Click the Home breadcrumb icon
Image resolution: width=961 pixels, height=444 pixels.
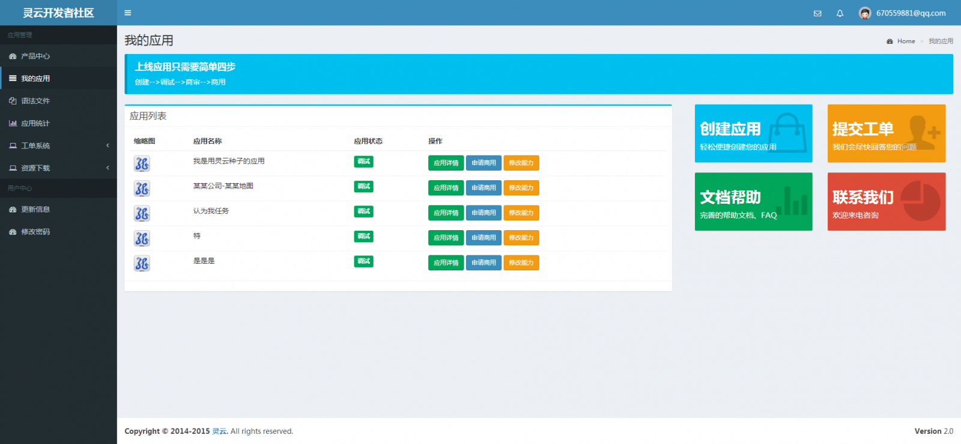click(x=890, y=41)
